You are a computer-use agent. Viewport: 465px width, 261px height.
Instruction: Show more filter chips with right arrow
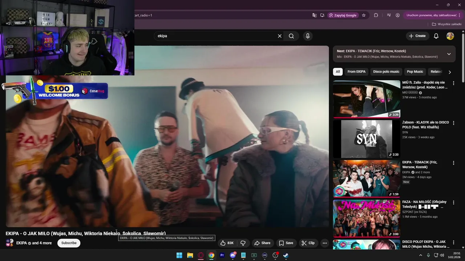click(450, 72)
